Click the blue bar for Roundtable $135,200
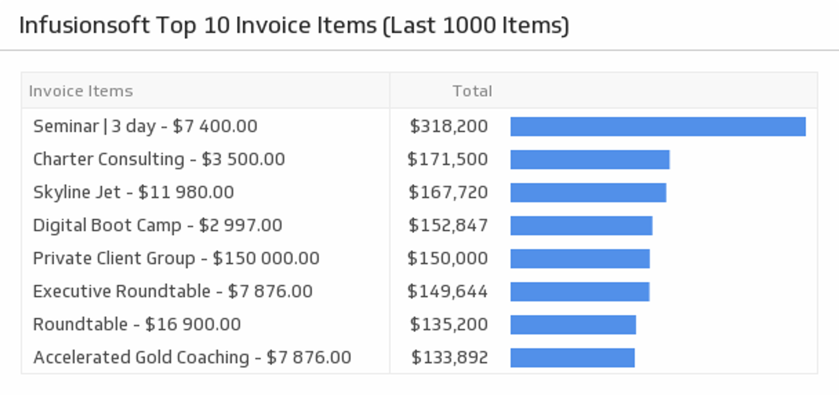Viewport: 839px width, 395px height. pos(573,325)
